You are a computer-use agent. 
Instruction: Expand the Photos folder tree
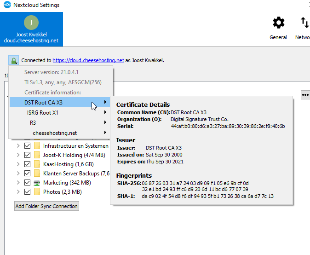18,192
